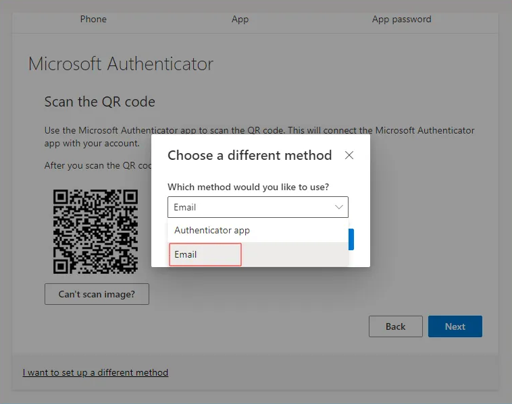Click Can't scan image? button
512x404 pixels.
tap(97, 294)
